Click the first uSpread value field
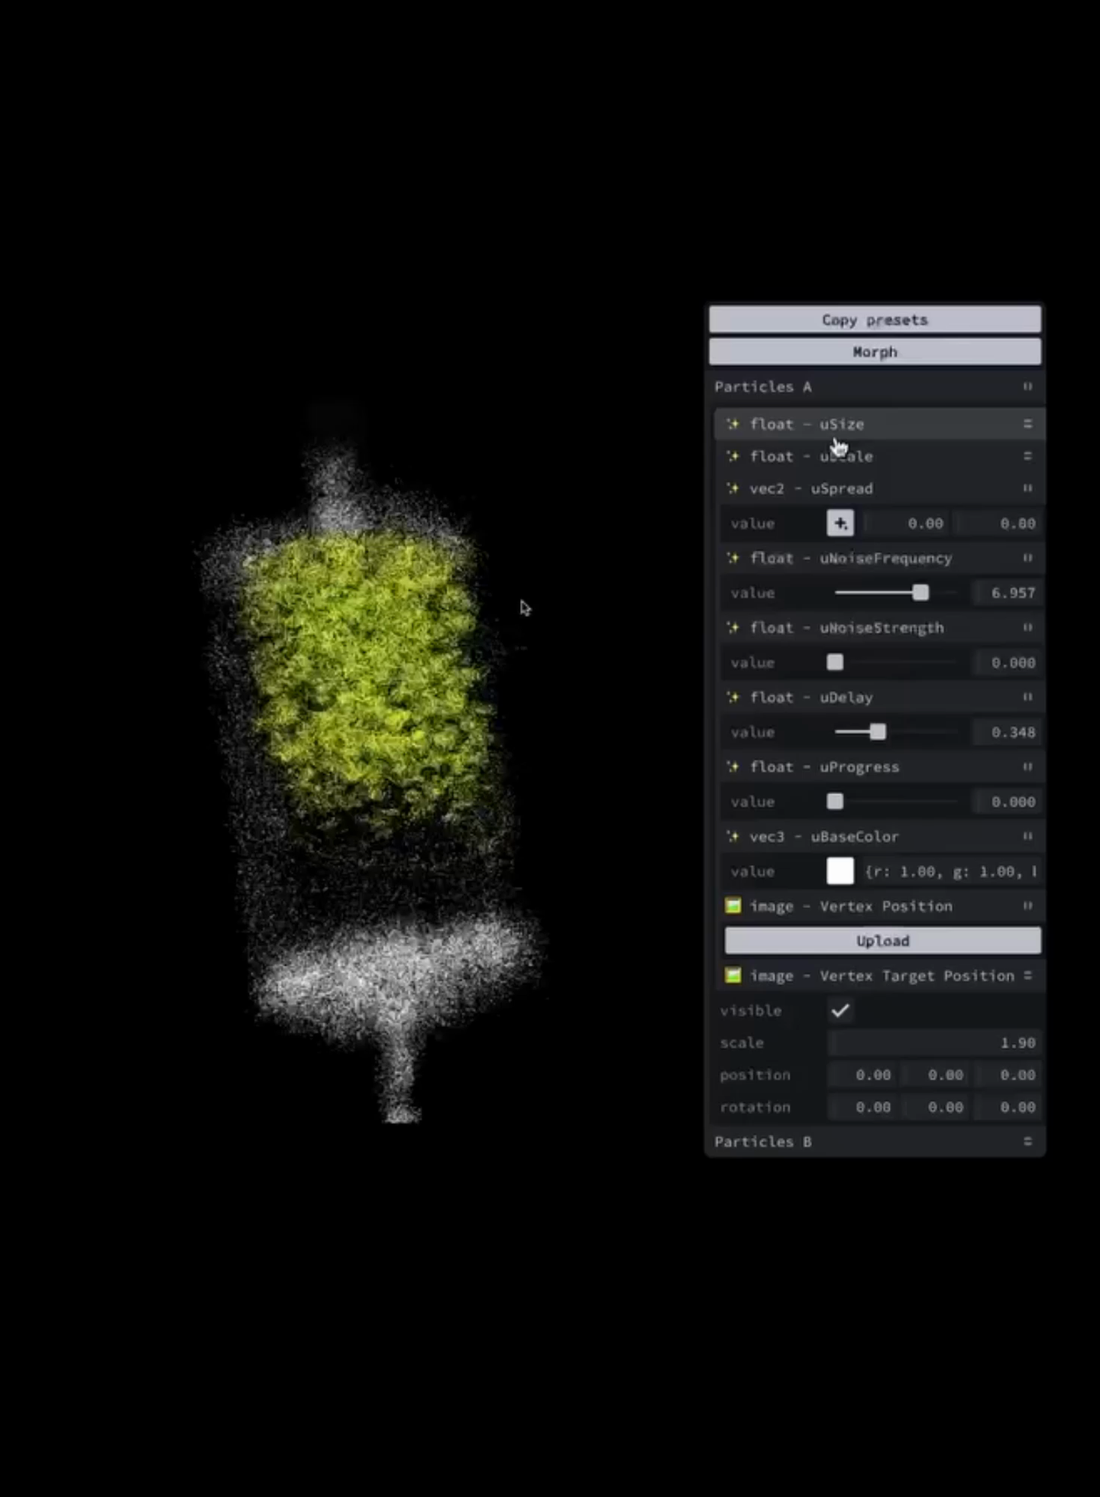 [906, 523]
